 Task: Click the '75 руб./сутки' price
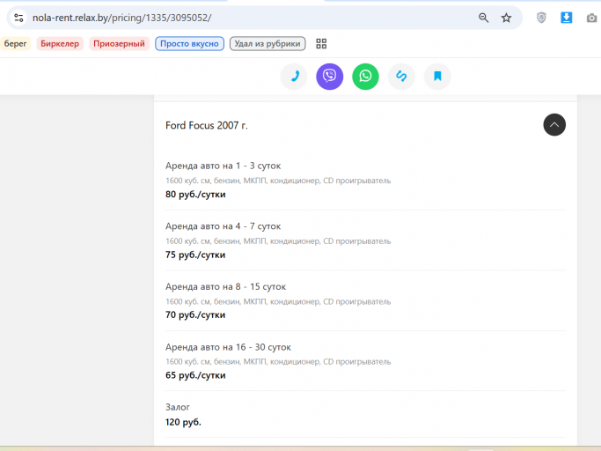[x=195, y=255]
